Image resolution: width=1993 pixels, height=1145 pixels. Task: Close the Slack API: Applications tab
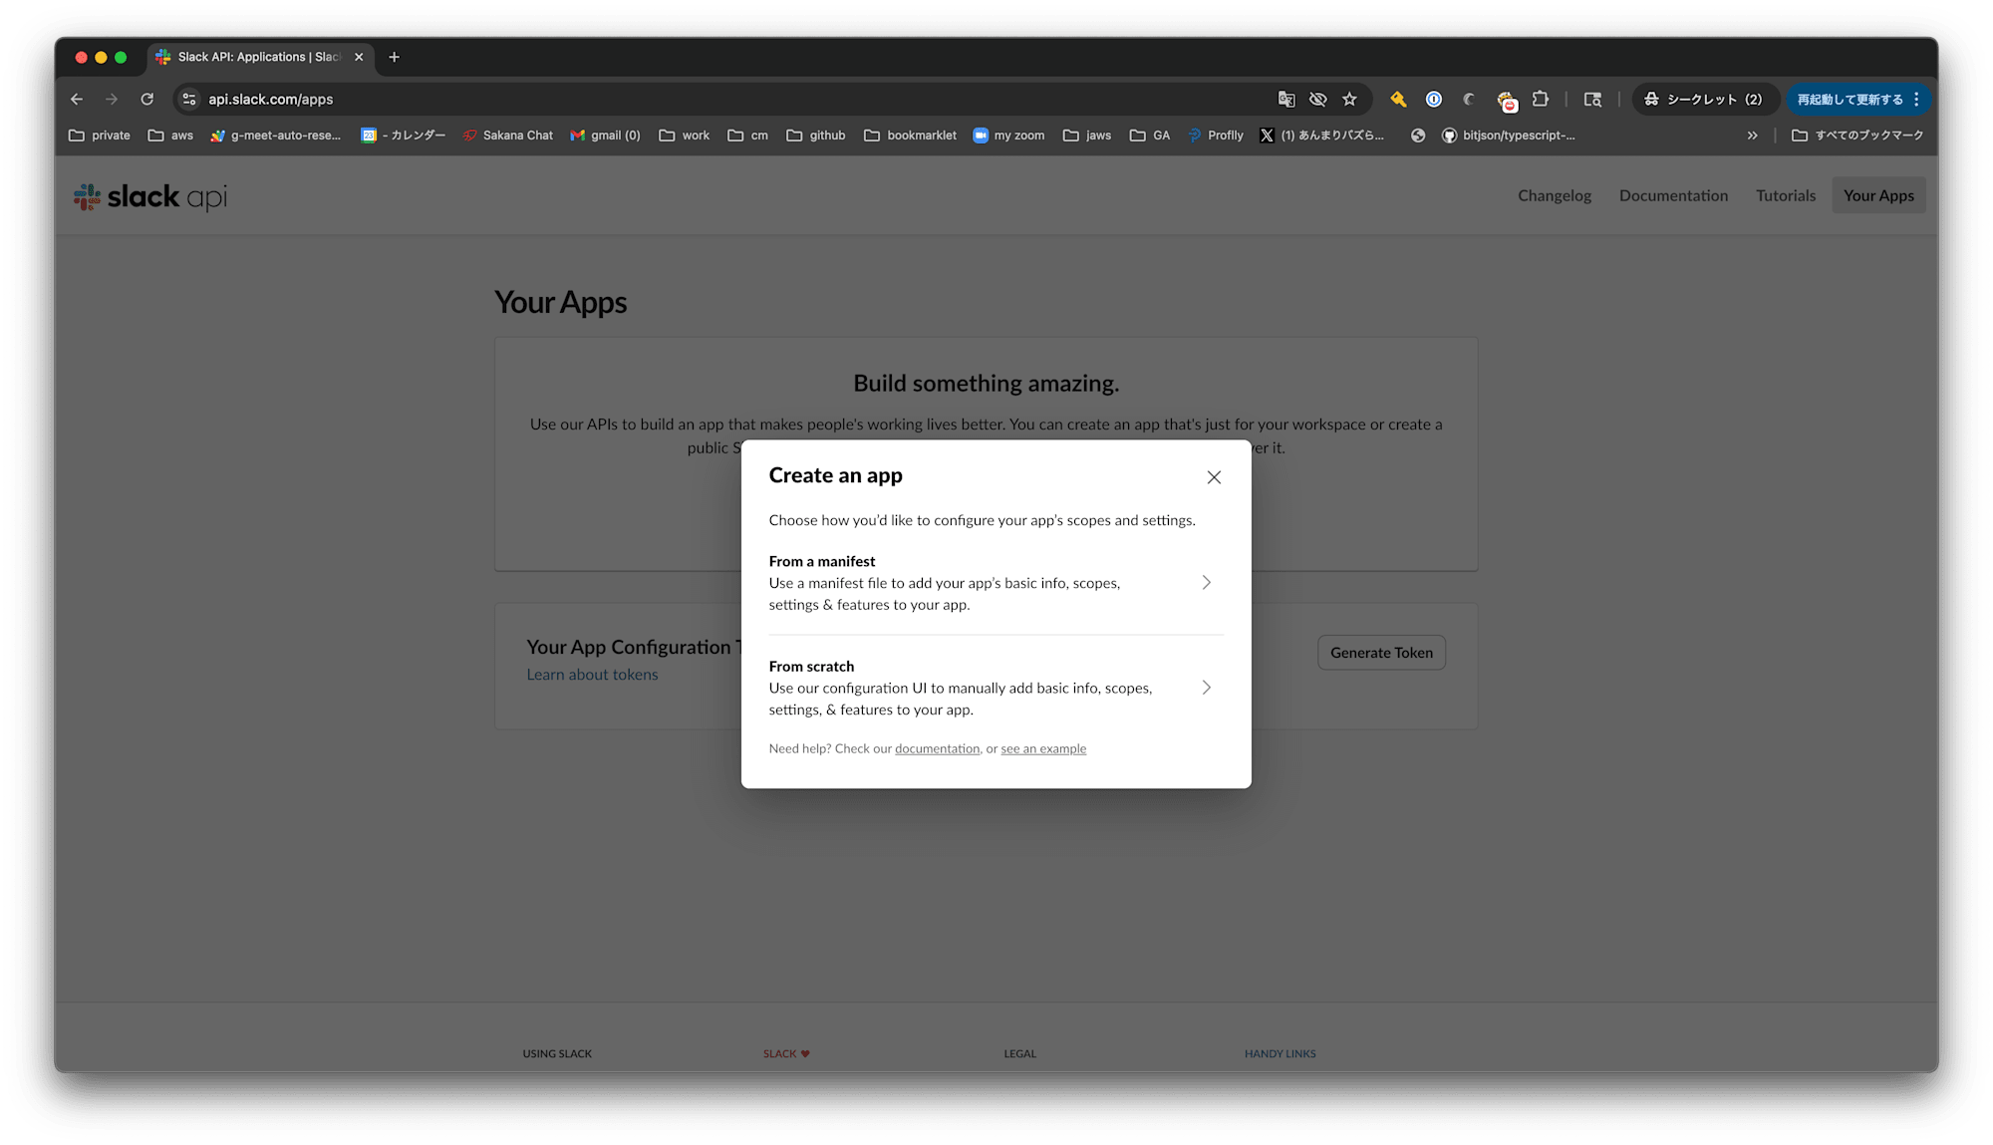point(359,57)
